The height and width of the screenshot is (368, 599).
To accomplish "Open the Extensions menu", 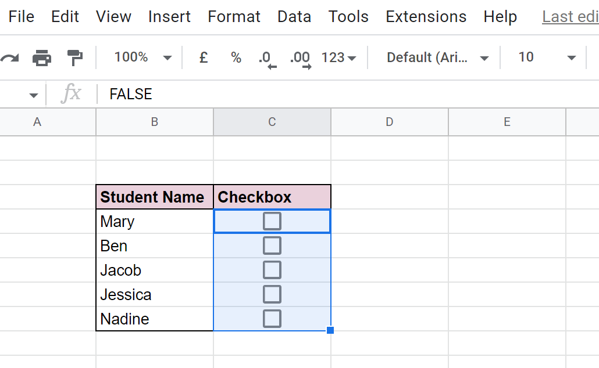I will 426,17.
